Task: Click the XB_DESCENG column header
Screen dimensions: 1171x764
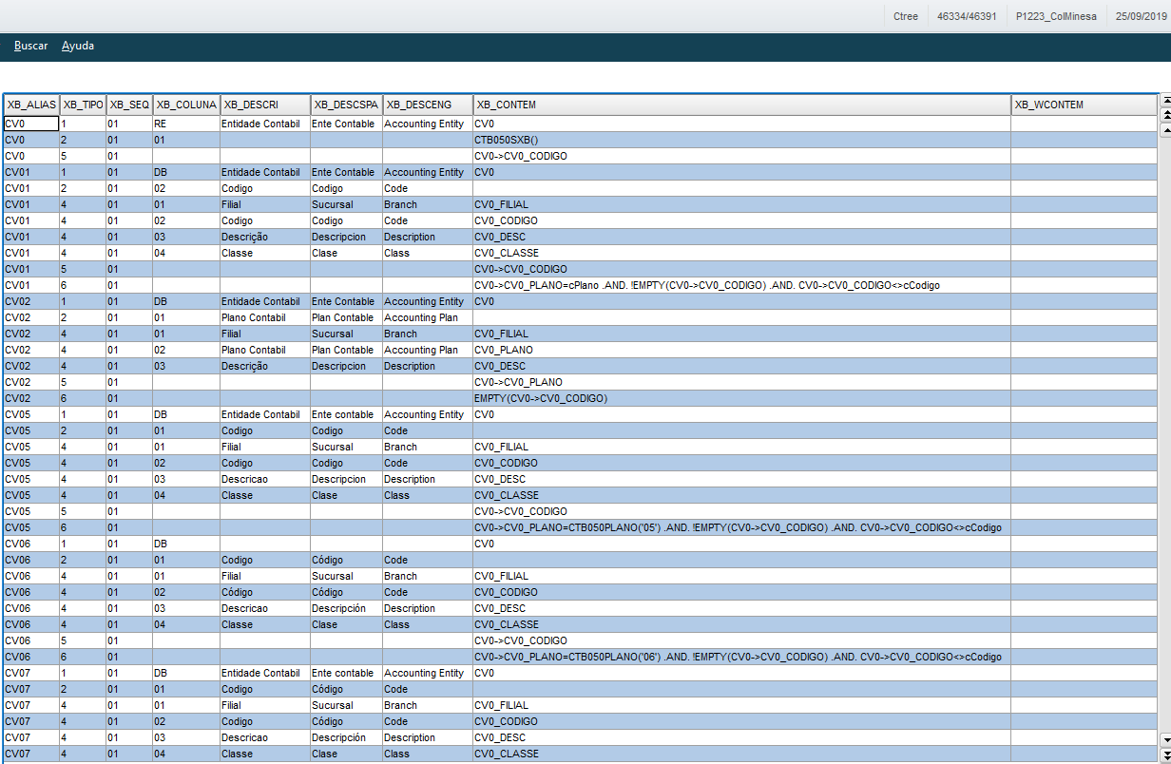Action: 428,105
